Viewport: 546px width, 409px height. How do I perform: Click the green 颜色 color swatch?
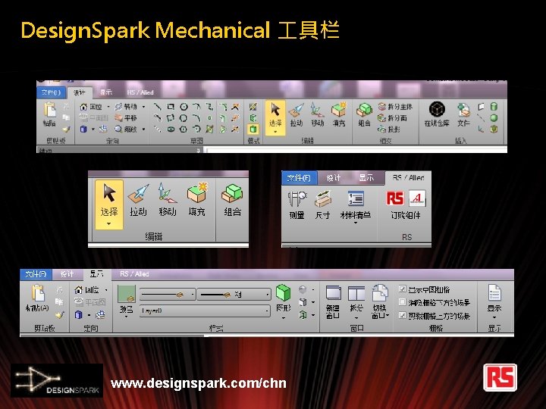pyautogui.click(x=127, y=294)
